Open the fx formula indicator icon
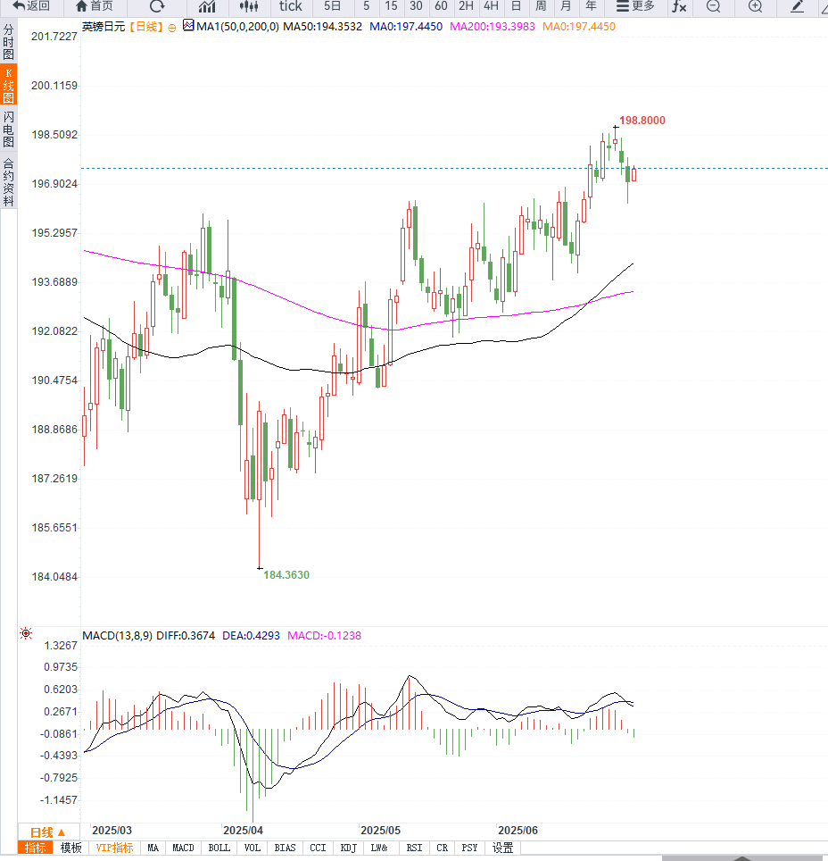Image resolution: width=828 pixels, height=861 pixels. (x=679, y=6)
